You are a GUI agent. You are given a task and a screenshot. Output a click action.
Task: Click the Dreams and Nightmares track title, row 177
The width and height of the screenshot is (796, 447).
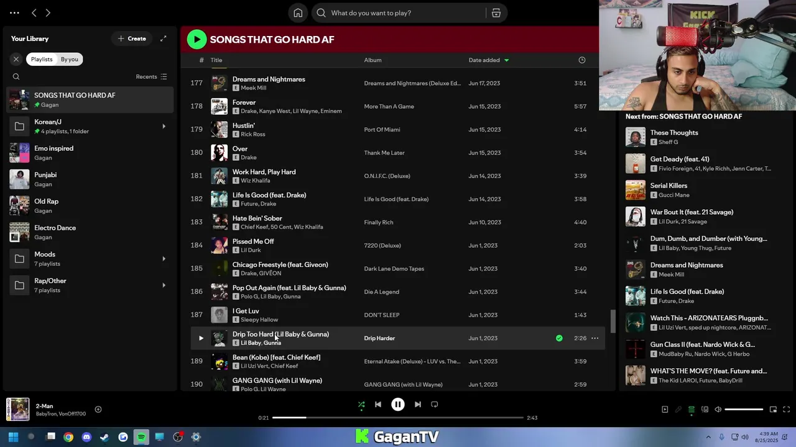coord(269,79)
